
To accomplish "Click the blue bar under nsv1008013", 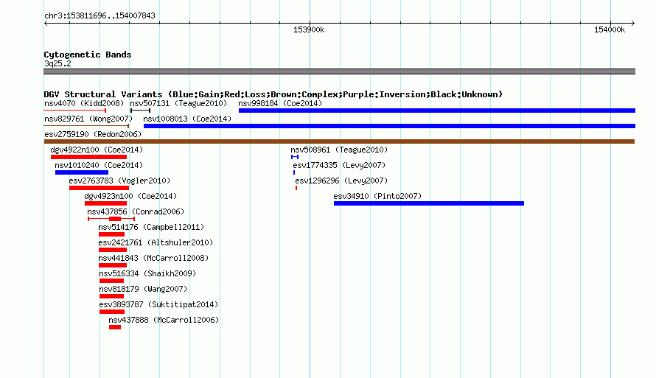I will (x=389, y=126).
